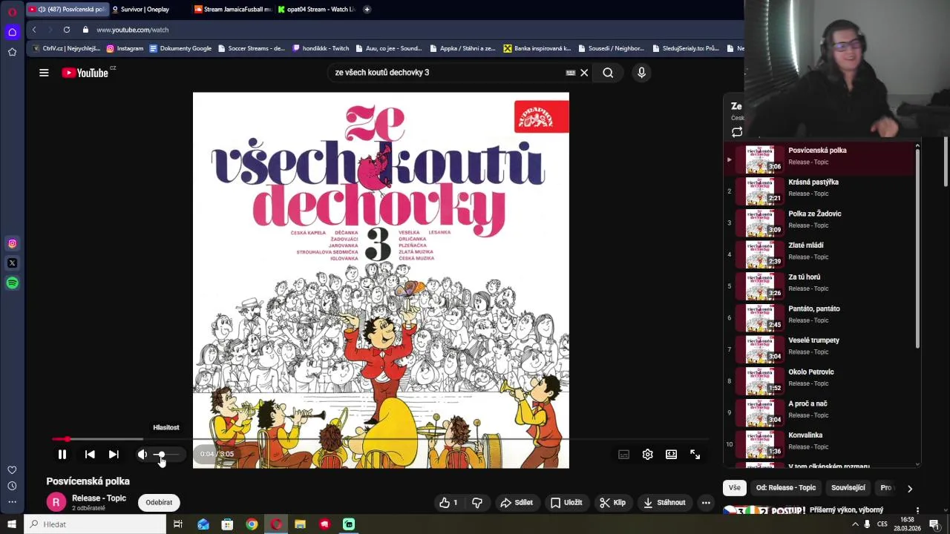
Task: Open hondikkk - Twitch bookmark
Action: tap(321, 48)
